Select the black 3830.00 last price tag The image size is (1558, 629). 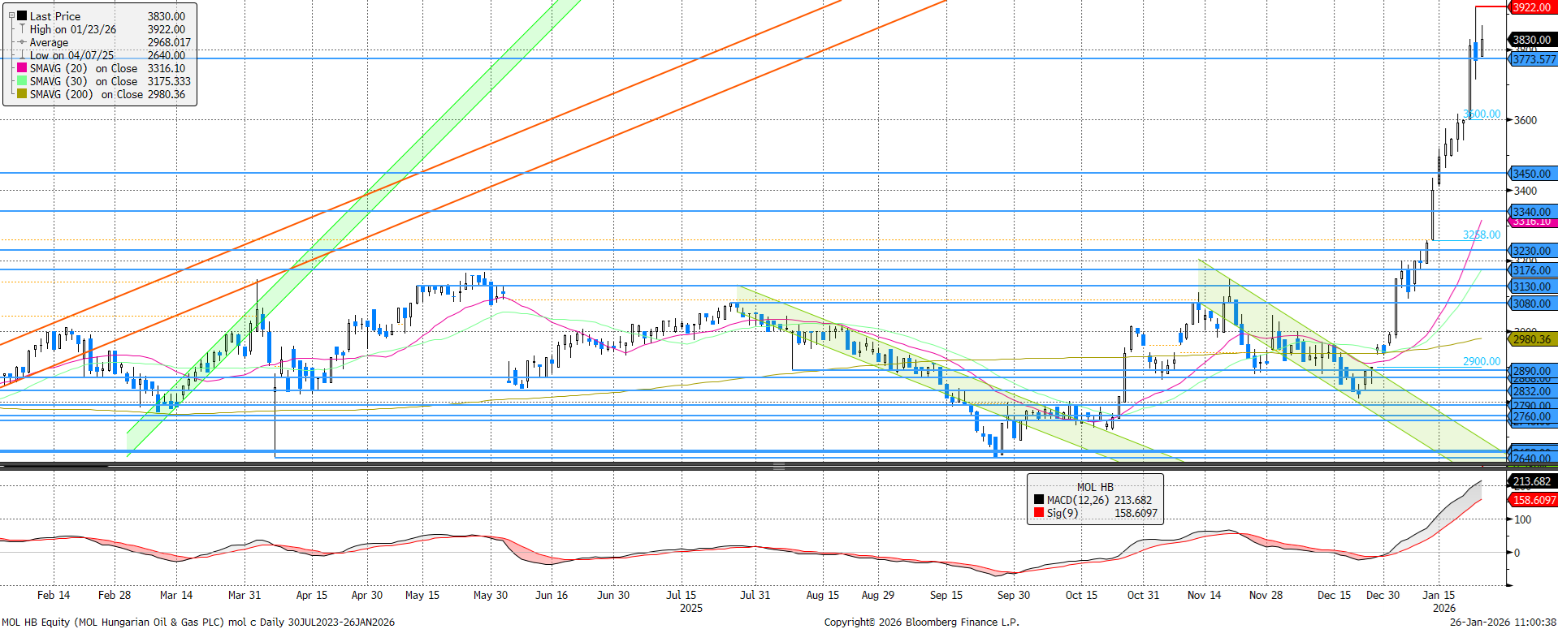pos(1531,40)
